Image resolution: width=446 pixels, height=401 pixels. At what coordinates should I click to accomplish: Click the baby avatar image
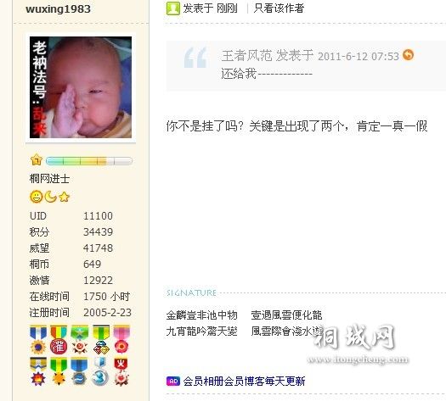81,87
